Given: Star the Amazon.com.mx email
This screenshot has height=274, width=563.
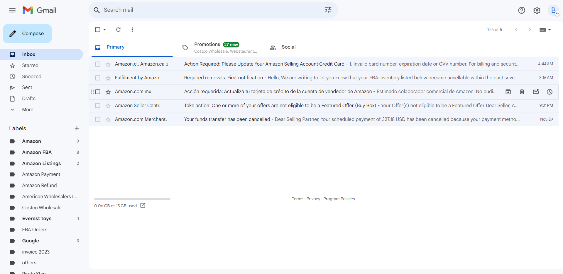Looking at the screenshot, I should [108, 92].
